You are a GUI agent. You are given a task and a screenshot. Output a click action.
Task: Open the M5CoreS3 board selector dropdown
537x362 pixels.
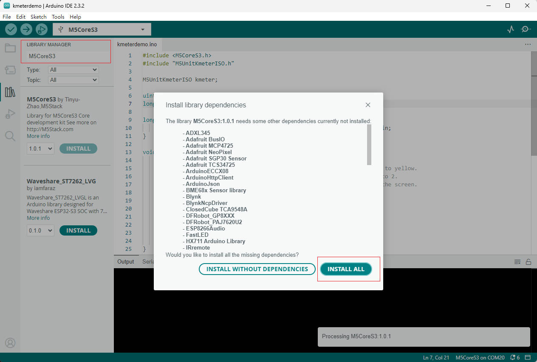(x=102, y=29)
